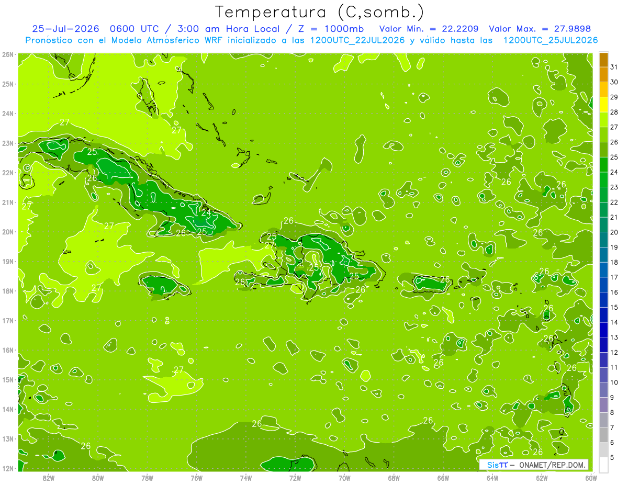Click the "72W" longitude axis label
Image resolution: width=628 pixels, height=485 pixels.
295,478
